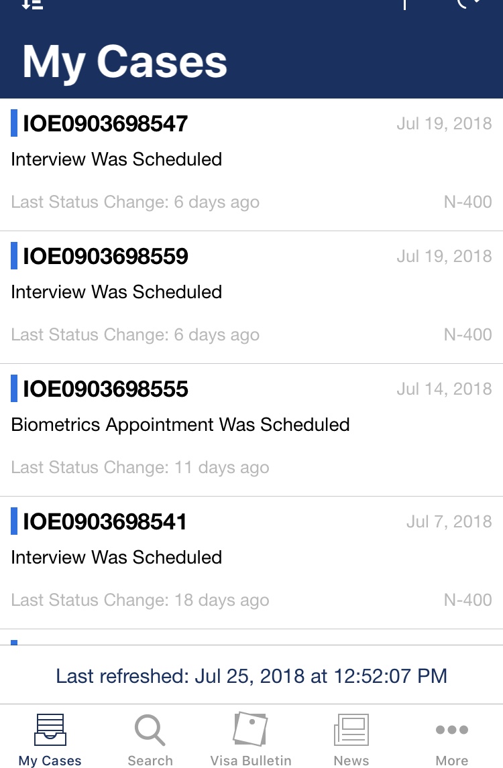The width and height of the screenshot is (503, 768).
Task: Tap Last Status Change: 11 days ago
Action: [139, 467]
